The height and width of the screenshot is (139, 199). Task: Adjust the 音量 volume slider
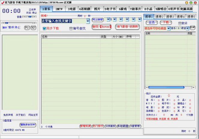point(29,17)
